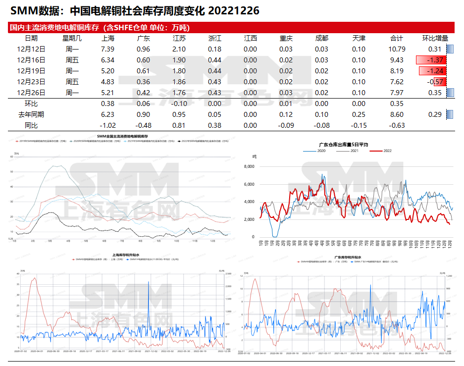Image resolution: width=464 pixels, height=366 pixels.
Task: Click the 重庆 column header
Action: 286,38
